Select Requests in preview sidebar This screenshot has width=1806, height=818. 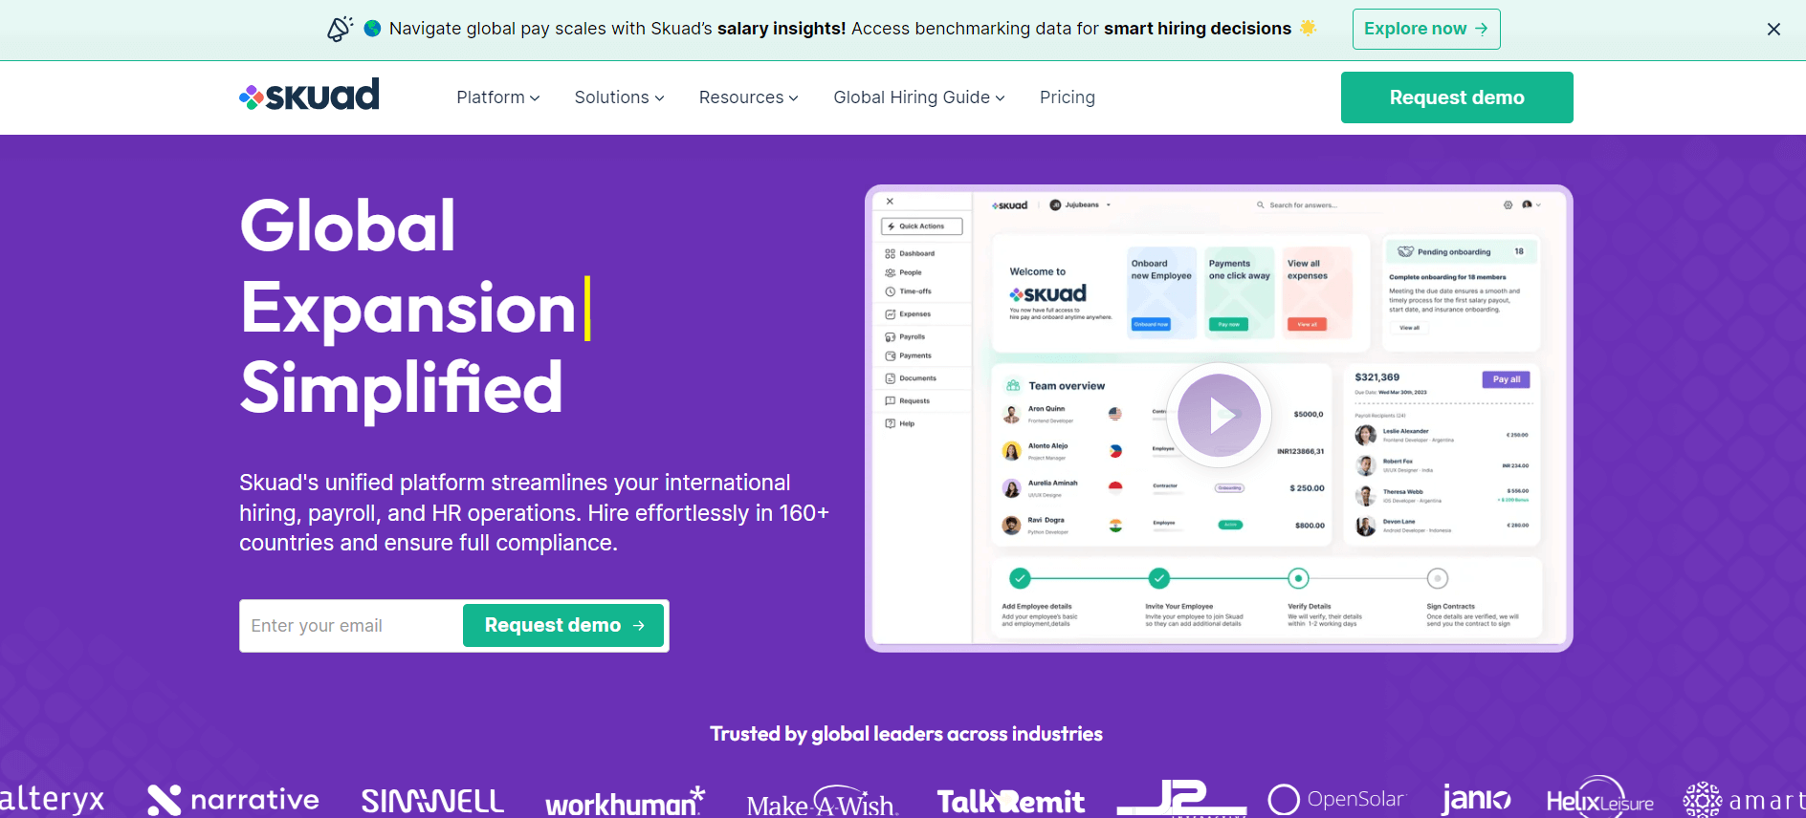[x=908, y=401]
